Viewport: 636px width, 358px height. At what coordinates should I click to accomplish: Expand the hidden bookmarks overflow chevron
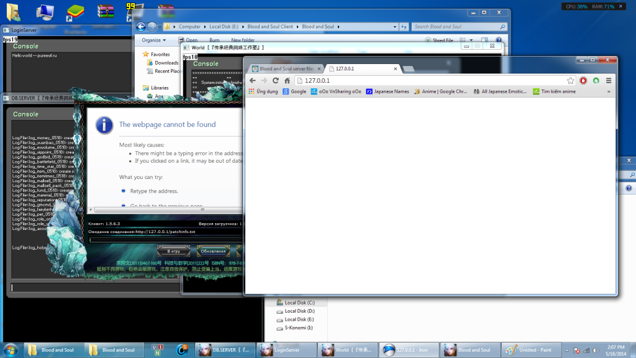(608, 91)
